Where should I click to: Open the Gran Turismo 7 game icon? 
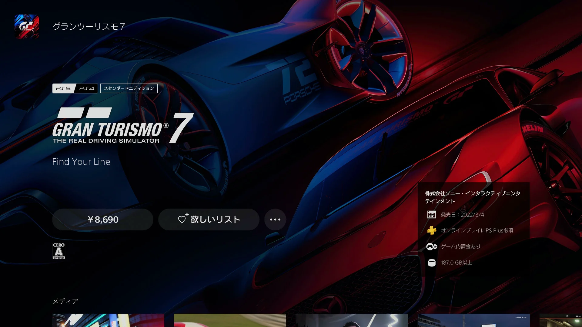click(x=27, y=27)
